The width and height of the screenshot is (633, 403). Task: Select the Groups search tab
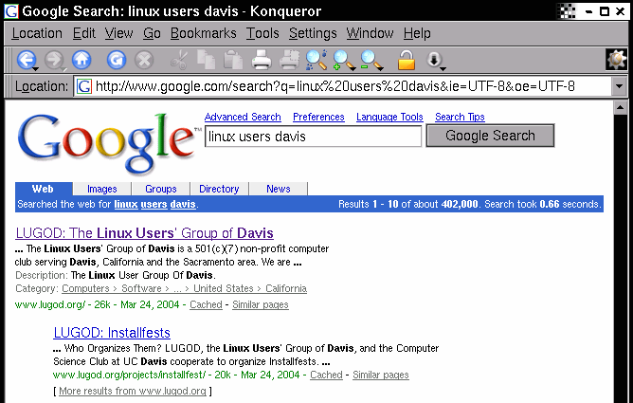tap(161, 189)
